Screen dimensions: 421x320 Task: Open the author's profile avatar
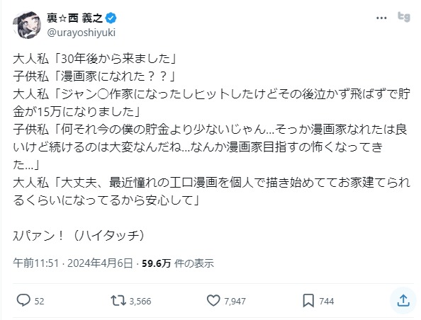tap(27, 25)
